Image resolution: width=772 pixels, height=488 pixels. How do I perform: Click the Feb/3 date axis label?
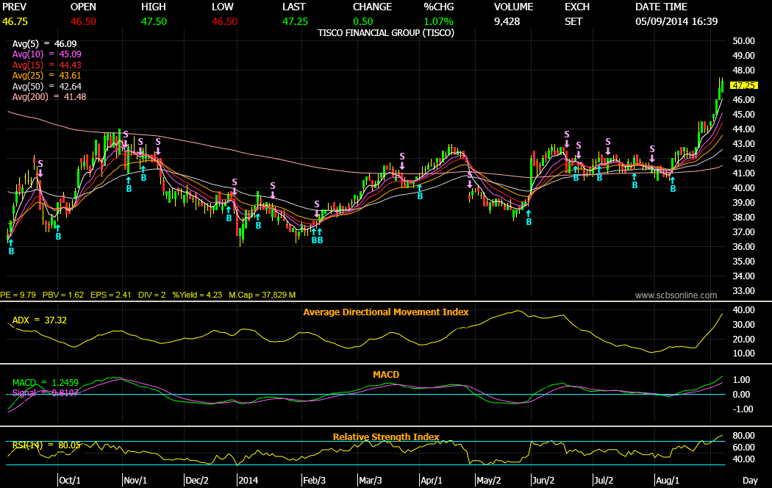(314, 481)
